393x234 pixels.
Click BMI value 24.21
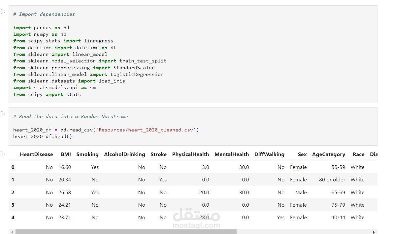pos(65,205)
